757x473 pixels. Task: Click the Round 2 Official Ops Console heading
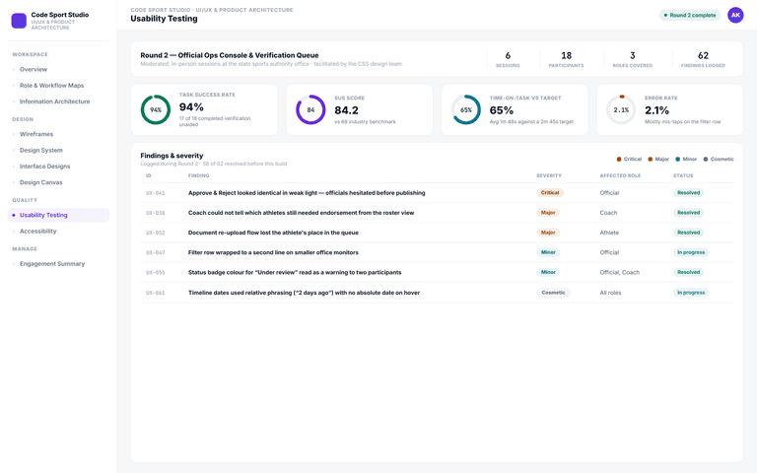tap(230, 55)
